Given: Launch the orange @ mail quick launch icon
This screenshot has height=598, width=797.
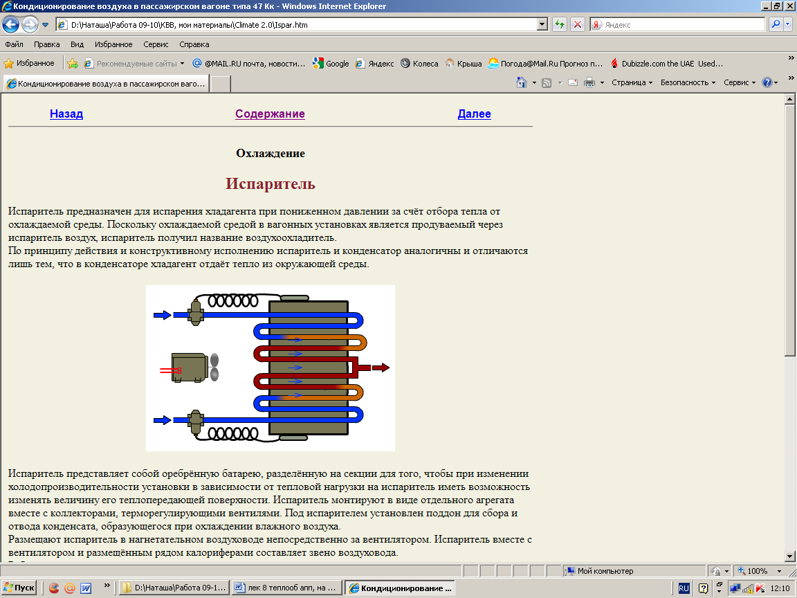Looking at the screenshot, I should [70, 588].
